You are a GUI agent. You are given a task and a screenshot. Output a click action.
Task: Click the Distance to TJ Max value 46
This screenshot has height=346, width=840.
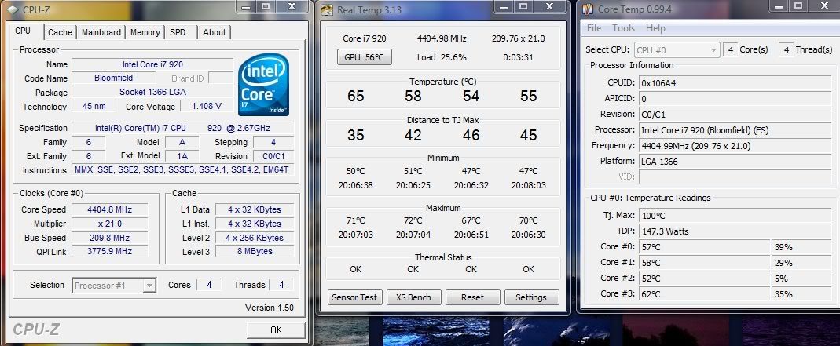(x=471, y=135)
